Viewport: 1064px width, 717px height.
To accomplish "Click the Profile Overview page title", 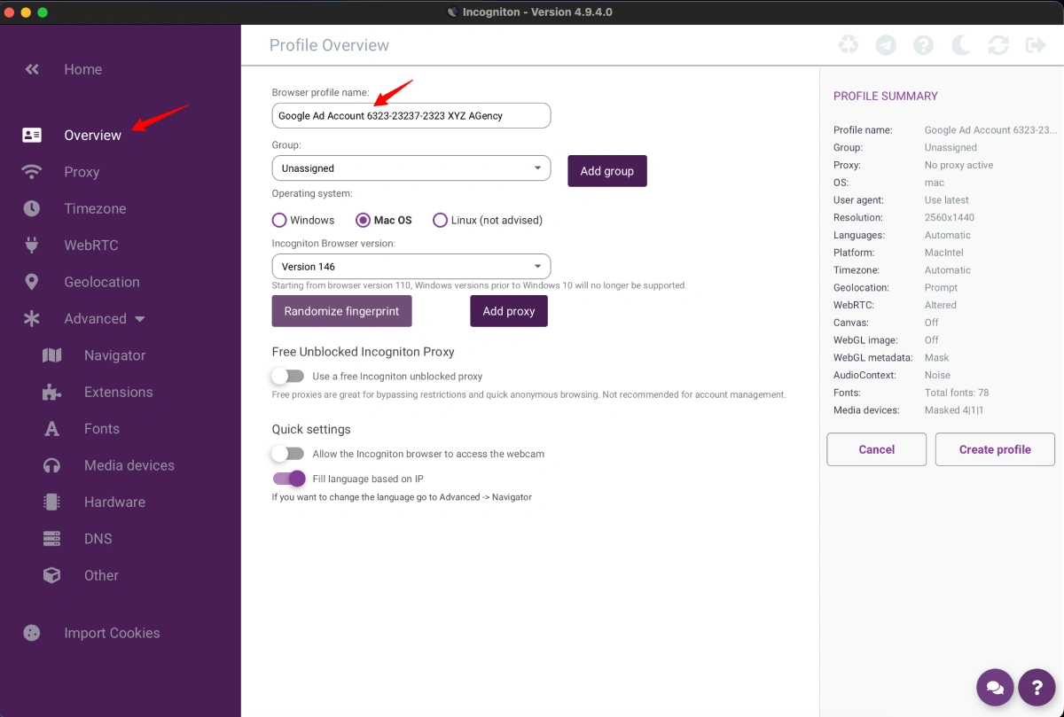I will (x=329, y=45).
